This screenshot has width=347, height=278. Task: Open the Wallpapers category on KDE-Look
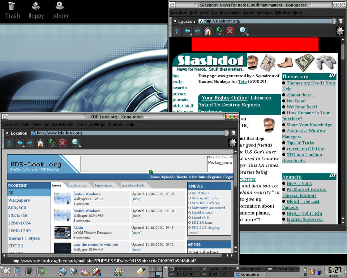(19, 200)
